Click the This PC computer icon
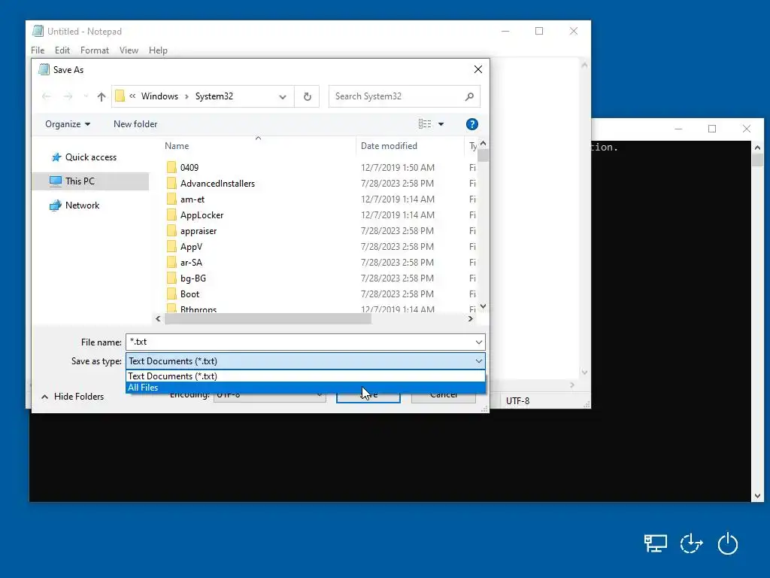770x578 pixels. pyautogui.click(x=56, y=181)
